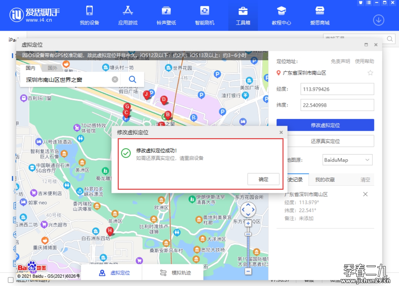Open the 使用帮助 link
The image size is (399, 286).
coord(364,61)
